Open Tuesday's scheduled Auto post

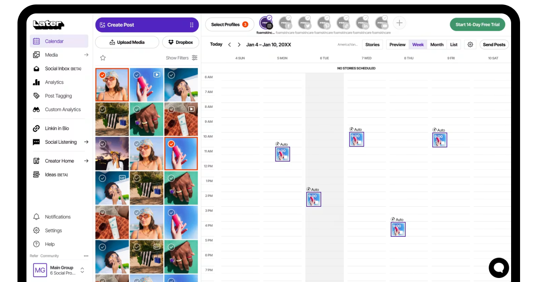(x=314, y=199)
